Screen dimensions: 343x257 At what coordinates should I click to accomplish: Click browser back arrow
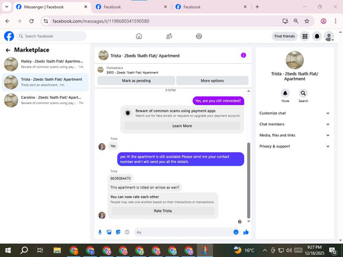coord(8,21)
